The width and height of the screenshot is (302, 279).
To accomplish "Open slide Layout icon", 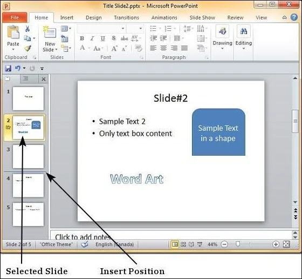I will [64, 29].
